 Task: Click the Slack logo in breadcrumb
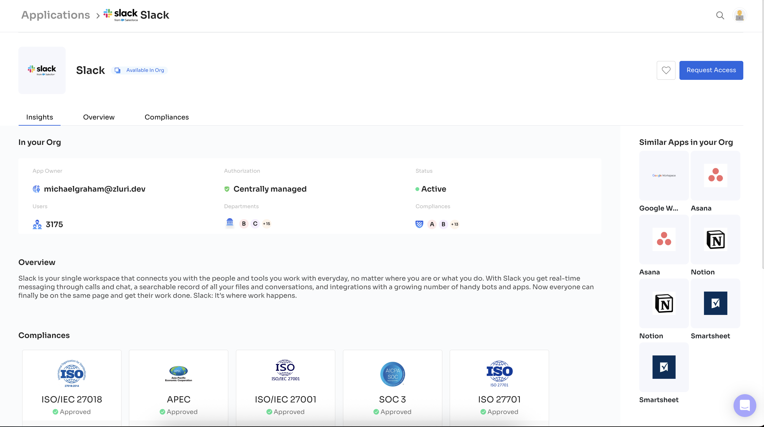point(120,15)
